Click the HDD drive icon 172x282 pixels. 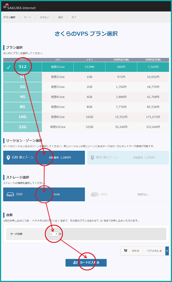(94, 194)
